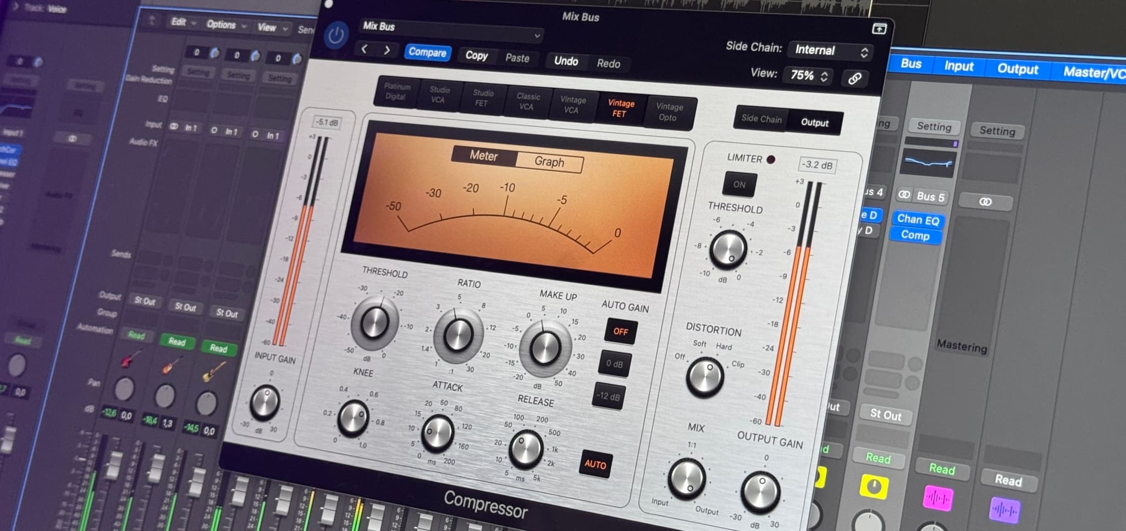1126x531 pixels.
Task: Open the Chan EQ plugin slot on Bus 5
Action: tap(918, 220)
